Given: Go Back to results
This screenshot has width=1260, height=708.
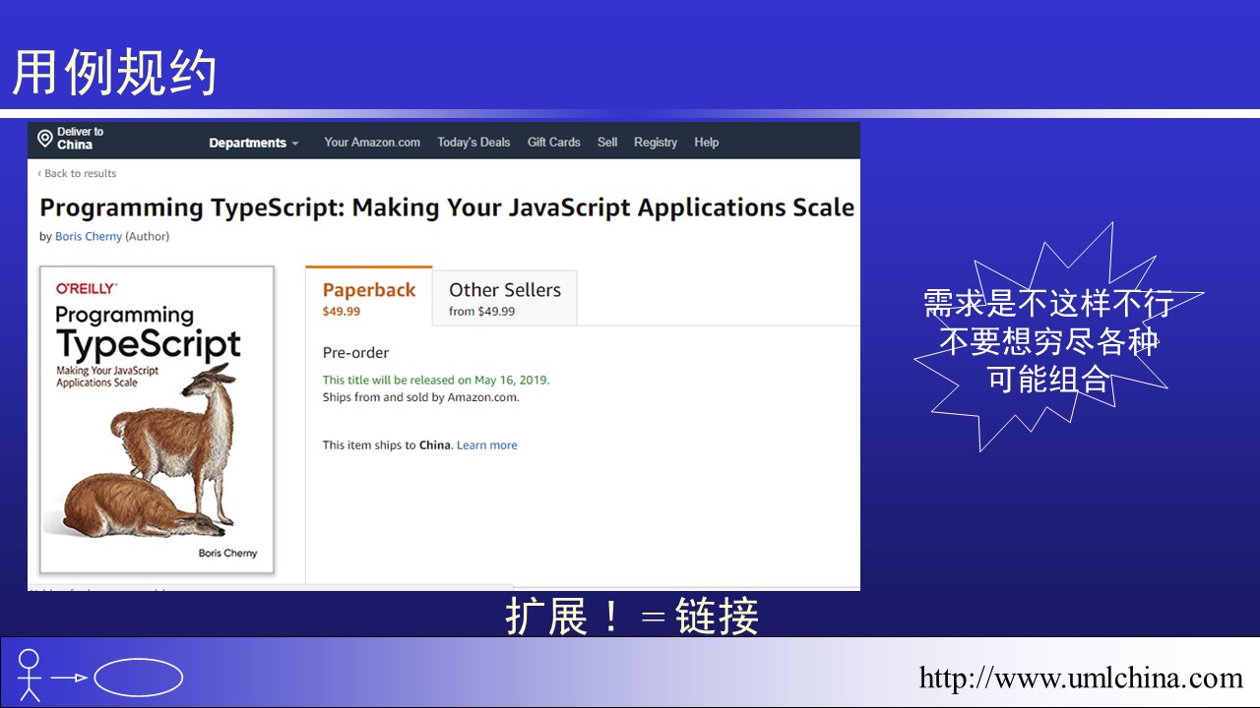Looking at the screenshot, I should pos(77,173).
